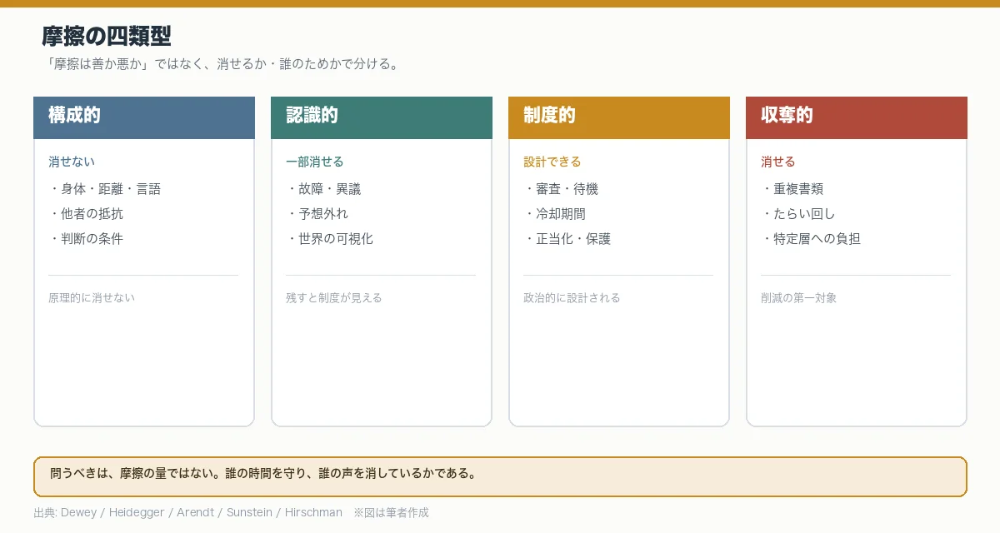Select the 収奪的 card header
1000x533 pixels.
click(x=857, y=117)
